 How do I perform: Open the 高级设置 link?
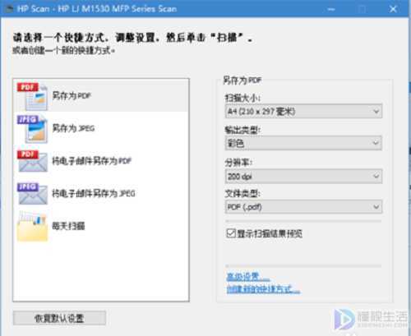tap(248, 277)
